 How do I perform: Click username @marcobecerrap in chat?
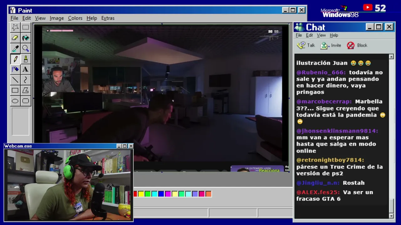click(324, 102)
